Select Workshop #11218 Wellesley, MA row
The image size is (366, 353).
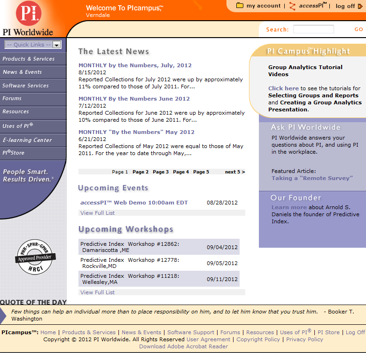pyautogui.click(x=159, y=279)
